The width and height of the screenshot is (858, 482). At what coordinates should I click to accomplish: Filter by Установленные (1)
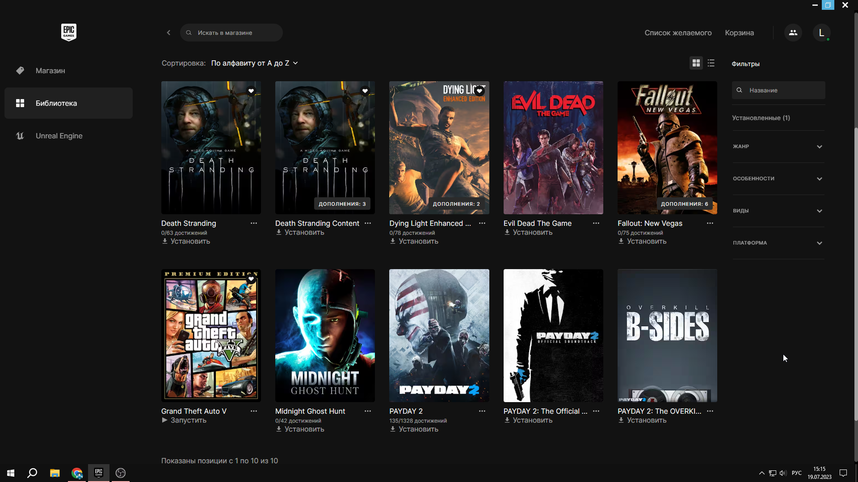point(761,118)
